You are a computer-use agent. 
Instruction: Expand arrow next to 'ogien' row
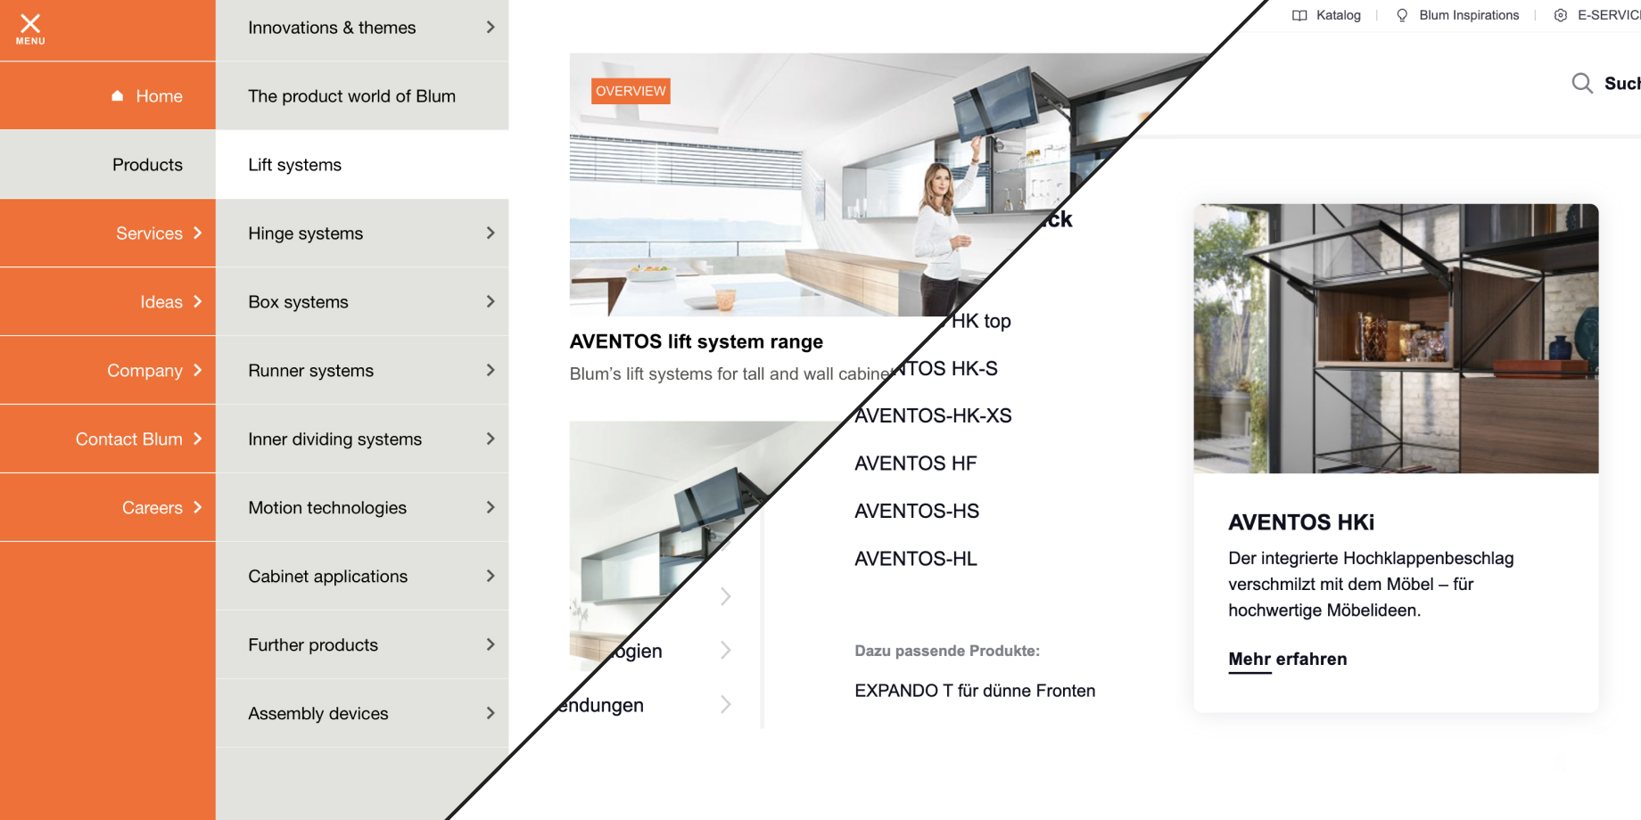[726, 651]
